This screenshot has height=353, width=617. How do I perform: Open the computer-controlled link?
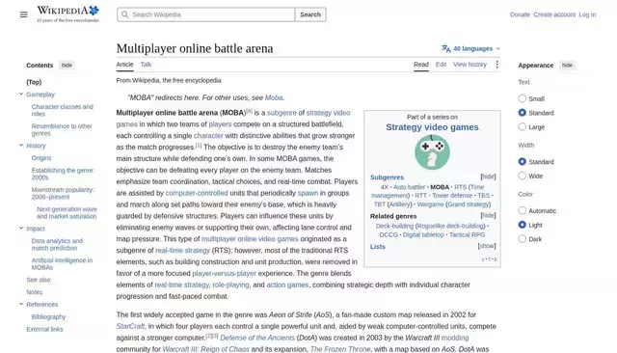[x=197, y=193]
